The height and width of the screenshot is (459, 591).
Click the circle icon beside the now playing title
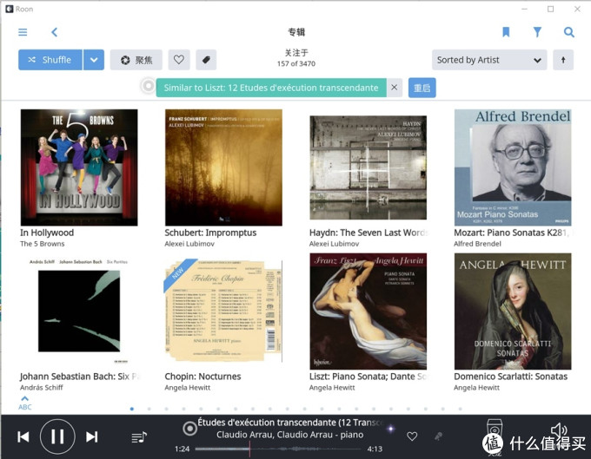[189, 429]
